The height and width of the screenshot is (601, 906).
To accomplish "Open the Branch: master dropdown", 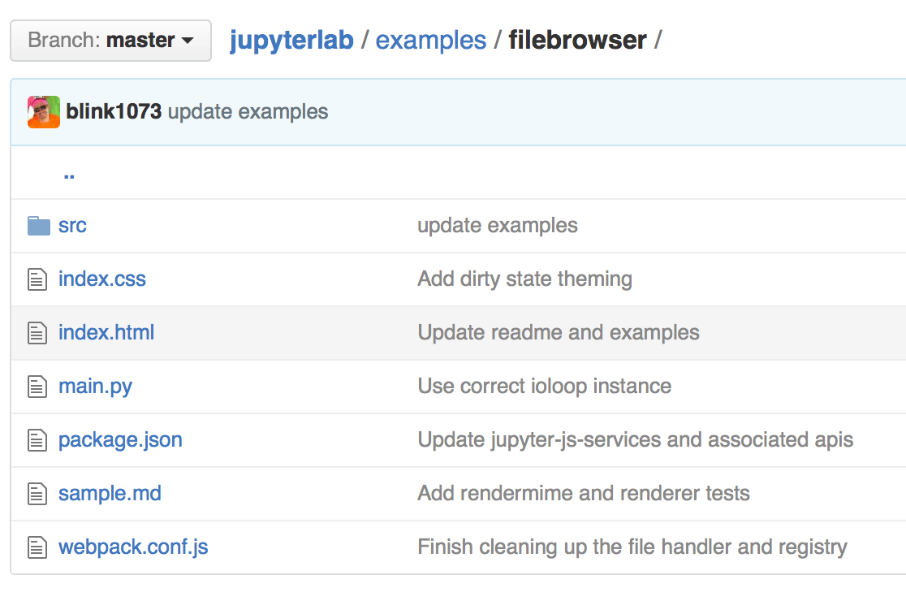I will 110,40.
